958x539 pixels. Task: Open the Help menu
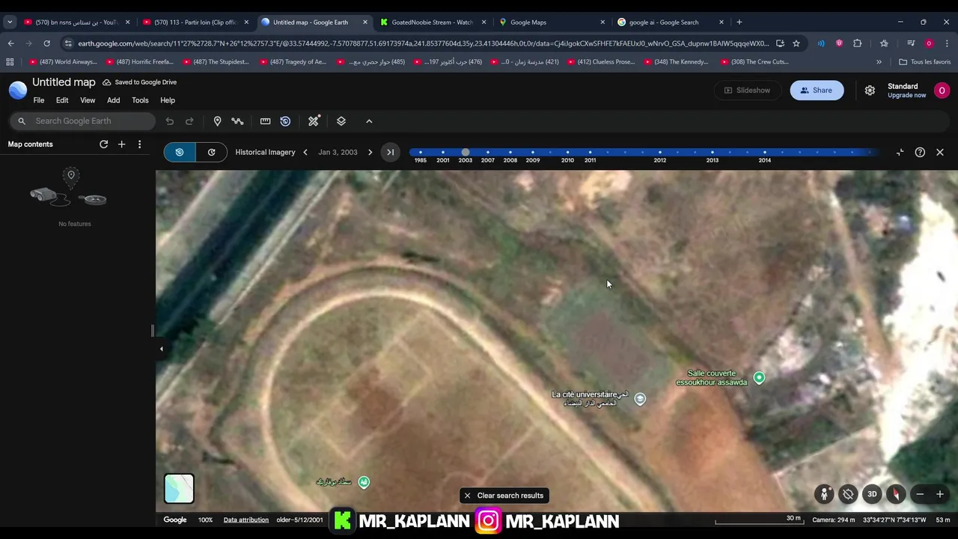(168, 100)
